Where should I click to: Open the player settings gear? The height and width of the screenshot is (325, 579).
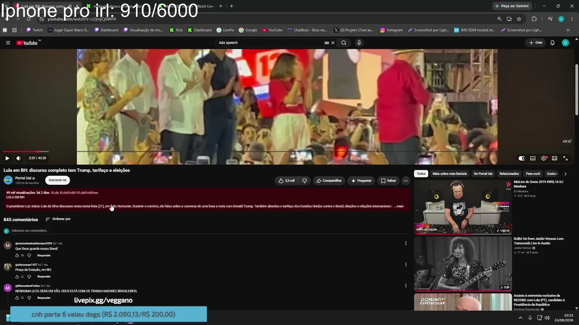click(x=544, y=158)
